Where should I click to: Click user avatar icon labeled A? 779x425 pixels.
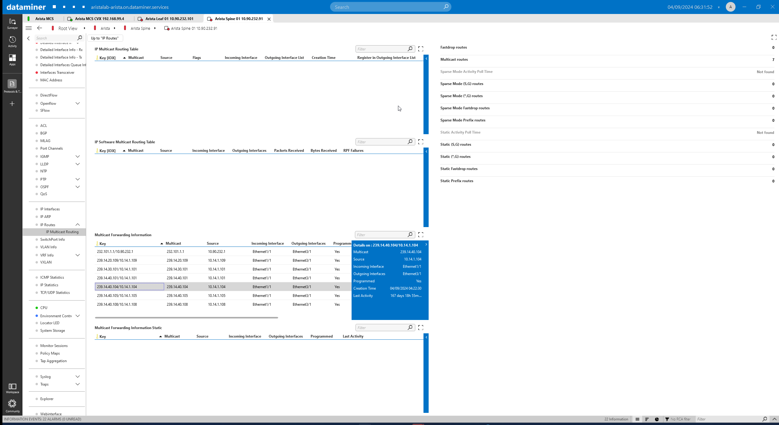click(730, 7)
